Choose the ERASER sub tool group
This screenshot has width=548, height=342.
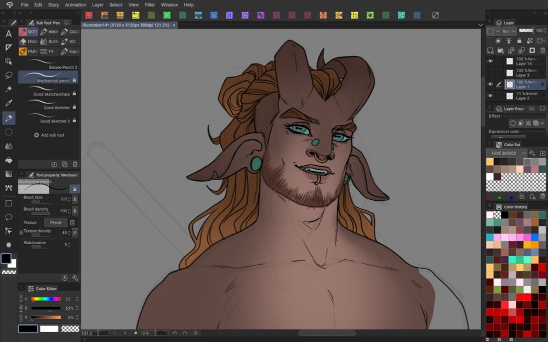28,42
